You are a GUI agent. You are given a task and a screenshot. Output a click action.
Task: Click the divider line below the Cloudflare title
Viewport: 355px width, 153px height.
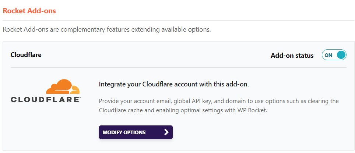178,67
